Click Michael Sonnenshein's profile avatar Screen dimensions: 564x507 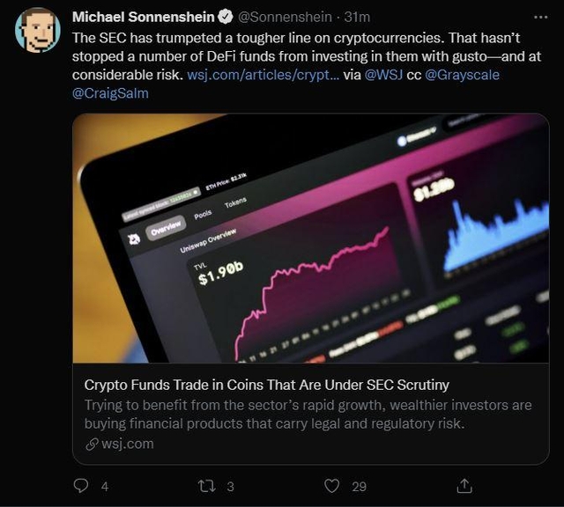tap(38, 31)
